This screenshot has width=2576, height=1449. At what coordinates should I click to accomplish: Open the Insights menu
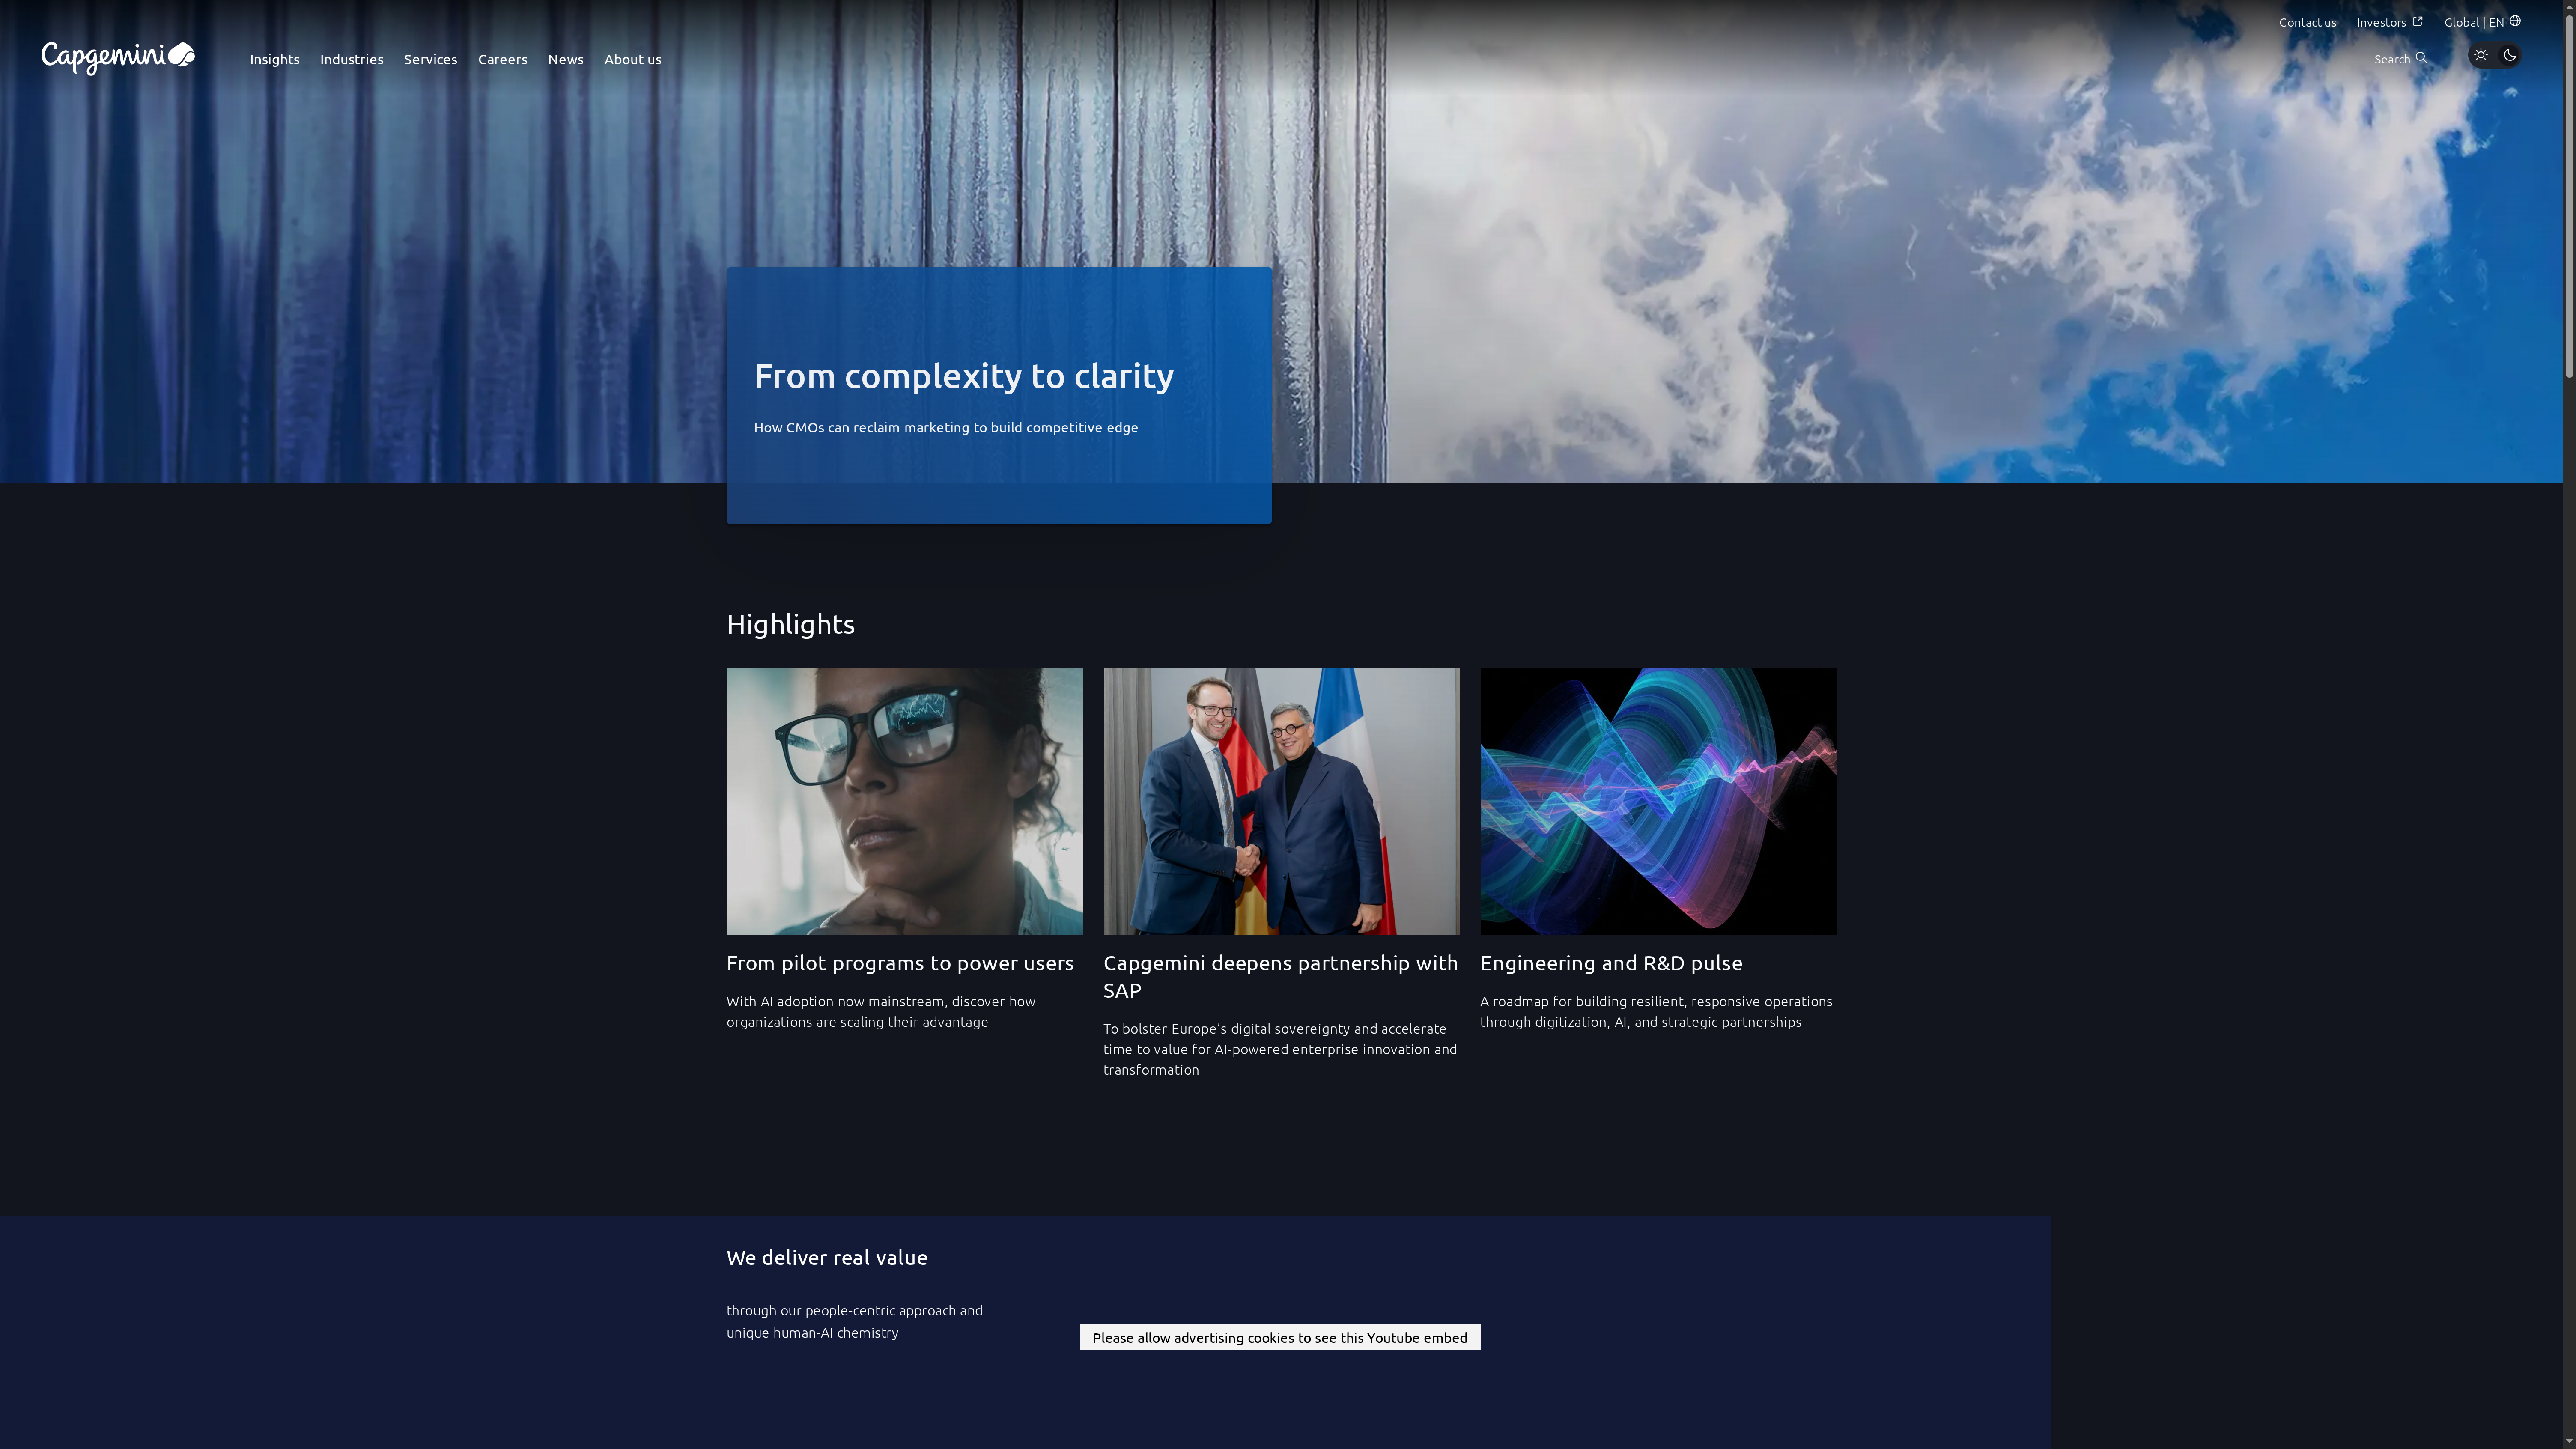(x=275, y=59)
